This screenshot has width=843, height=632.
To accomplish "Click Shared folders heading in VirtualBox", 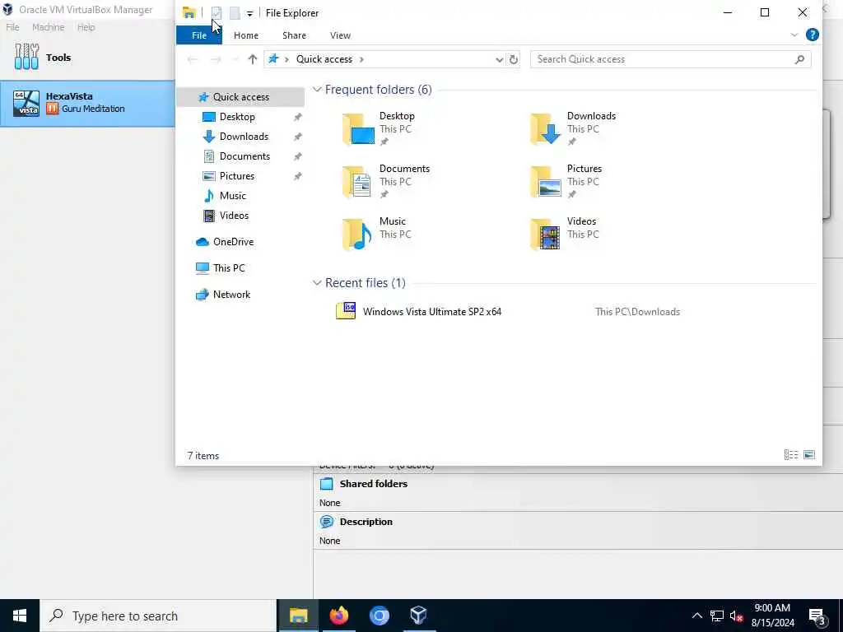I will click(374, 484).
